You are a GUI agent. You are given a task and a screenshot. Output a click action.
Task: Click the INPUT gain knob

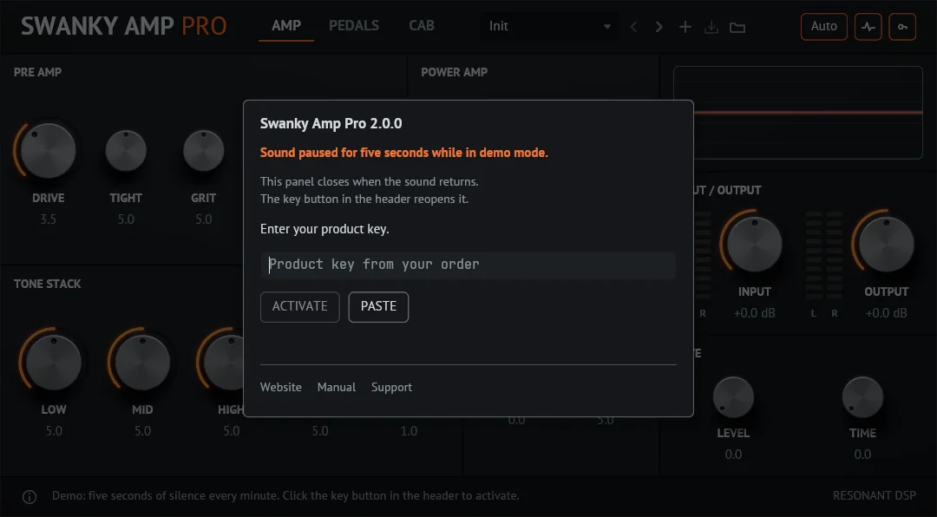(754, 244)
